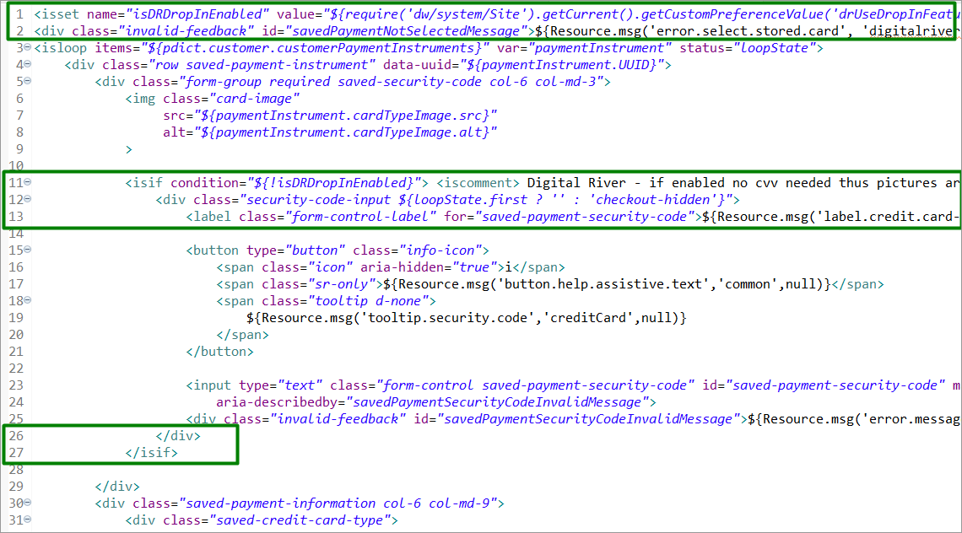Fold the security-code-input div at line 12
This screenshot has width=962, height=533.
[x=26, y=200]
